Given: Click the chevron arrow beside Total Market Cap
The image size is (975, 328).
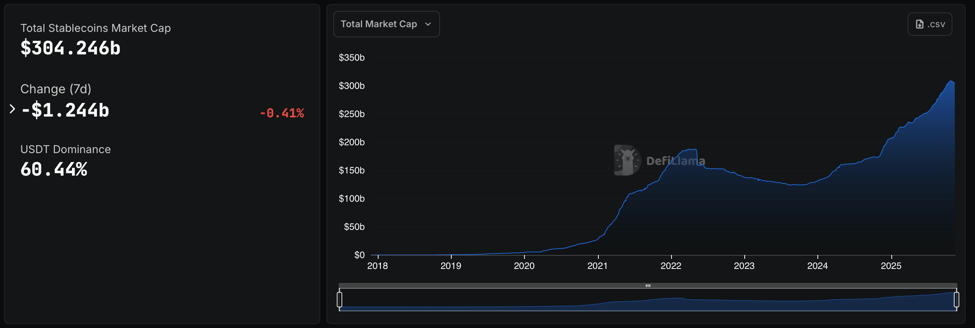Looking at the screenshot, I should coord(428,24).
